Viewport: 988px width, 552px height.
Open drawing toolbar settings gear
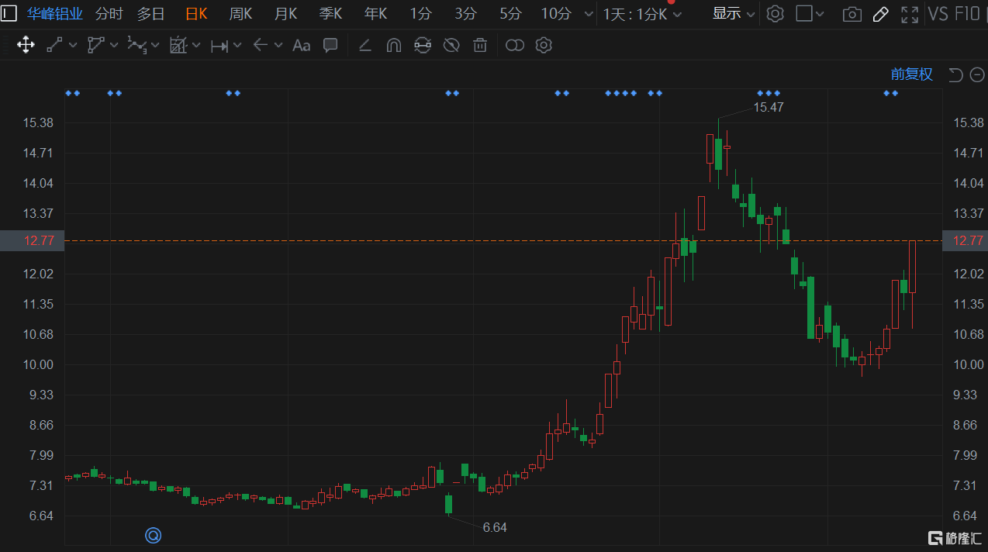point(544,45)
